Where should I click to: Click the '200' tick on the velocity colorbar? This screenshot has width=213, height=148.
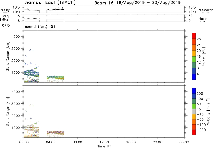[200, 94]
